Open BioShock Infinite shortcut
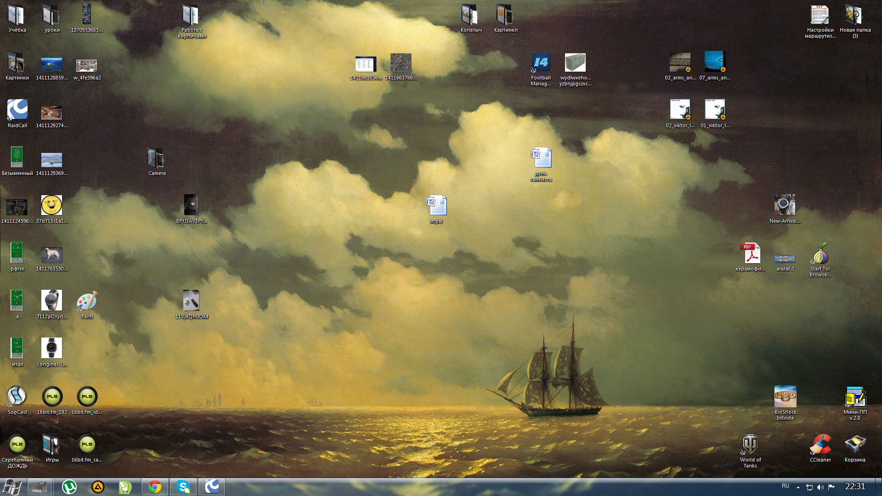 coord(785,397)
